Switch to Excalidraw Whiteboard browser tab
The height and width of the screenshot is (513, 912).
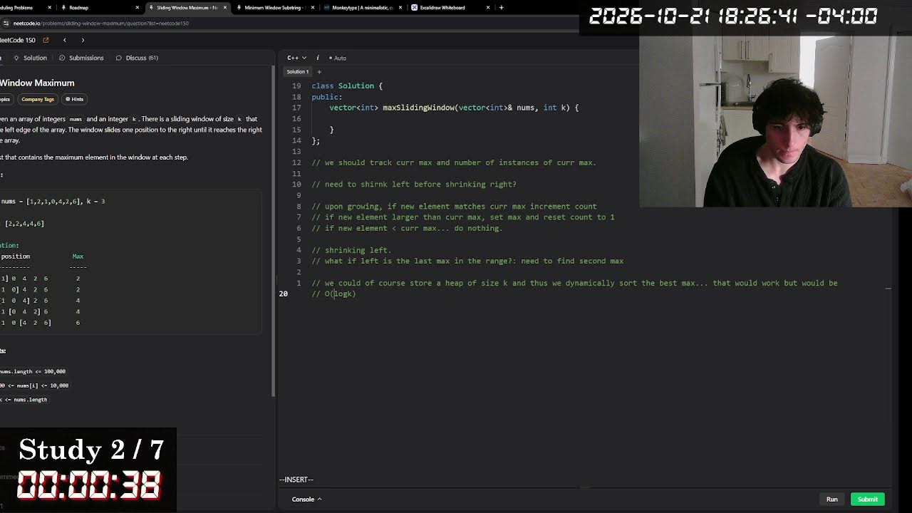pos(442,8)
